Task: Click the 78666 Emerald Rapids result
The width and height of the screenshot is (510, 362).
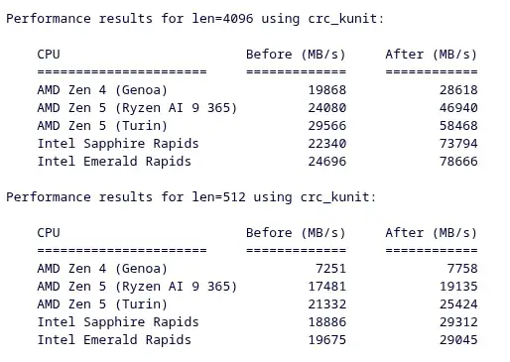Action: point(458,162)
